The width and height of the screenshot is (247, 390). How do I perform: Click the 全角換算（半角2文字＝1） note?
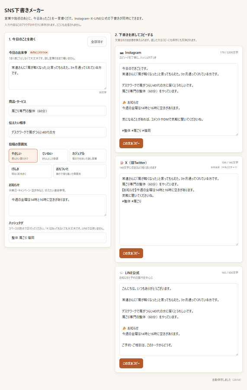[224, 167]
